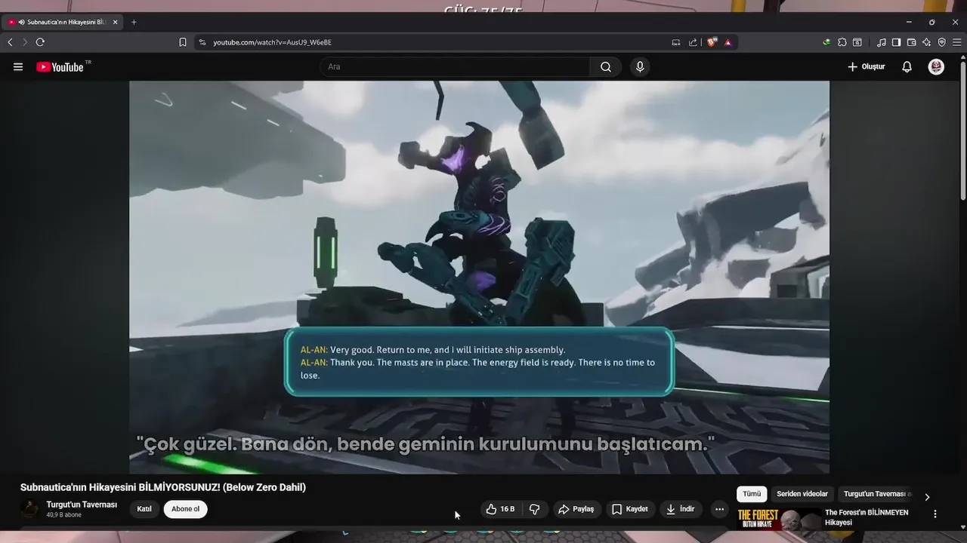The width and height of the screenshot is (967, 543).
Task: Reload the page
Action: pos(40,42)
